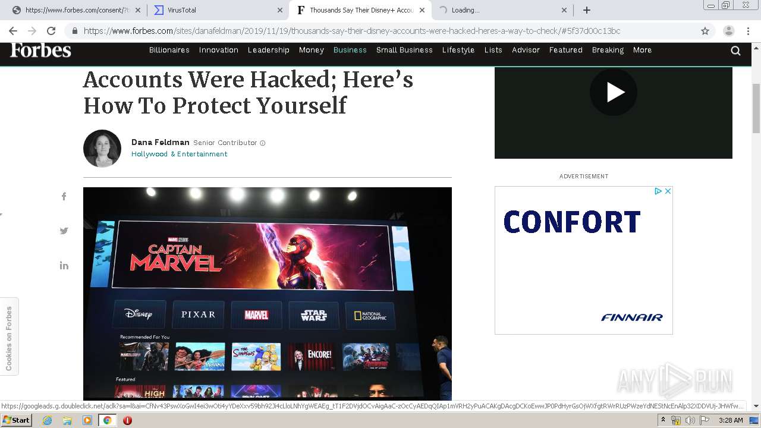The image size is (761, 428).
Task: Click Dana Feldman's author photo
Action: click(102, 149)
